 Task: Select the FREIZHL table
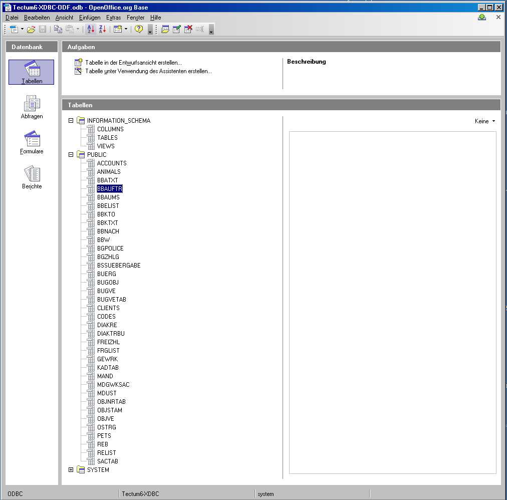[x=108, y=342]
